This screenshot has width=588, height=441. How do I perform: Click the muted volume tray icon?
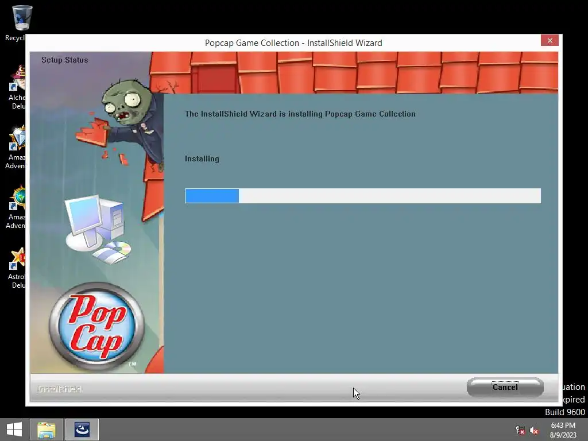(534, 430)
